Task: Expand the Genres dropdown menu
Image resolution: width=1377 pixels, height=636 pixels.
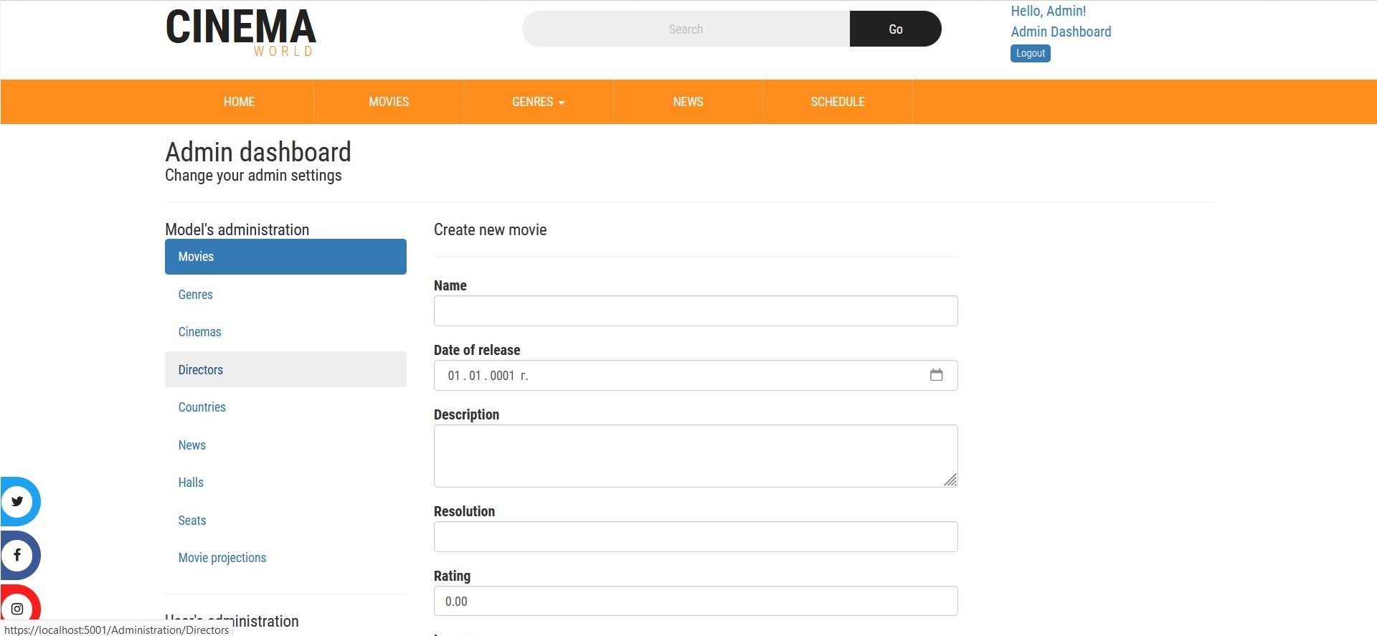Action: tap(538, 102)
